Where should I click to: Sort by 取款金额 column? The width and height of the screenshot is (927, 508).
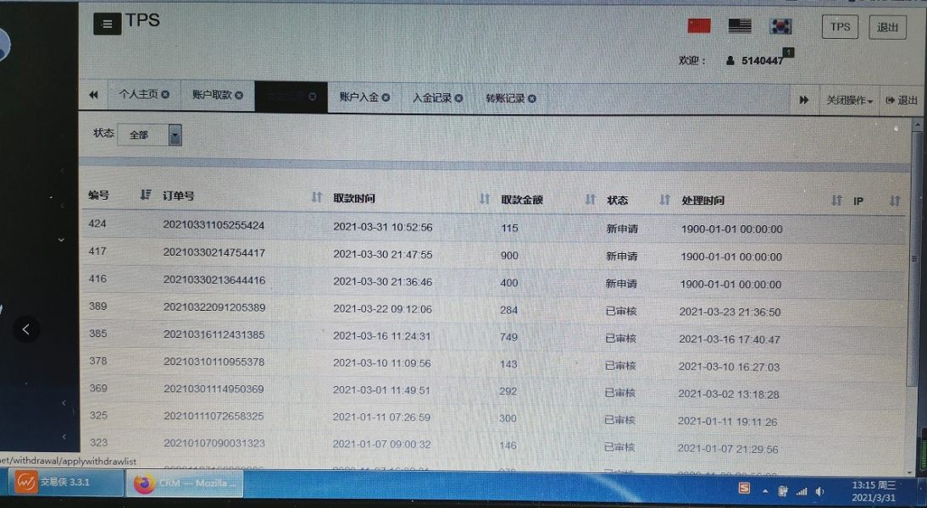coord(590,199)
